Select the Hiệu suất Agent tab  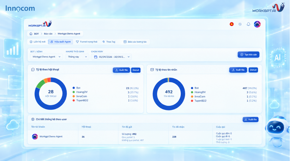tap(61, 42)
